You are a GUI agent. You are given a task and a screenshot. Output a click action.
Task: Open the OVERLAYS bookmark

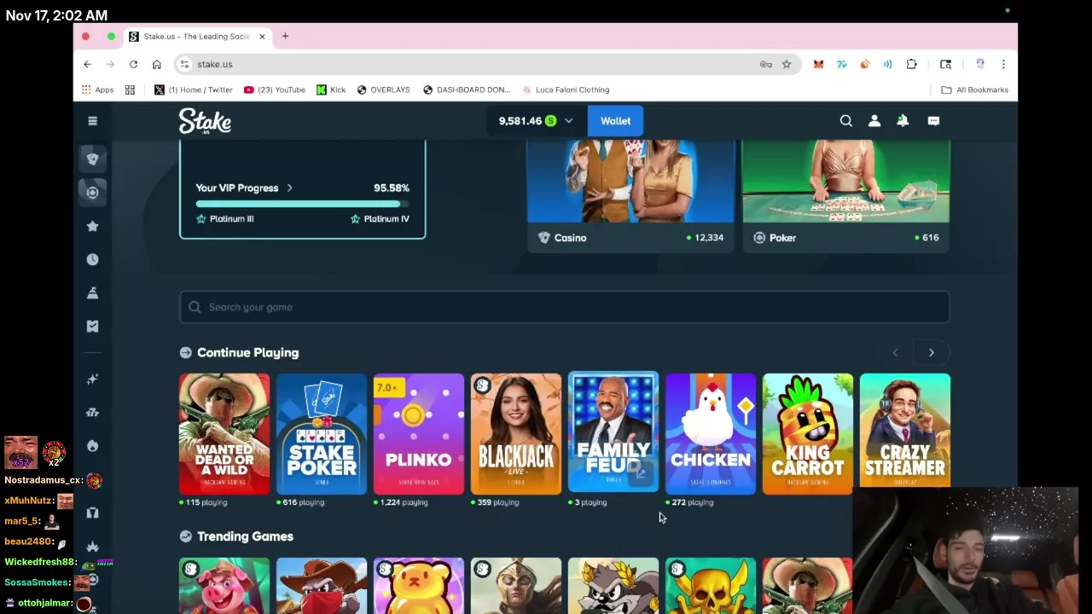click(x=383, y=90)
